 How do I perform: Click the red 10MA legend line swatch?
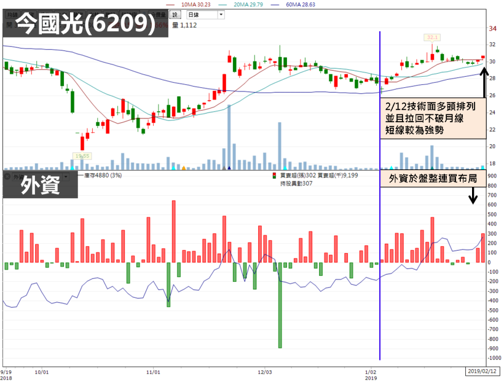click(x=170, y=5)
